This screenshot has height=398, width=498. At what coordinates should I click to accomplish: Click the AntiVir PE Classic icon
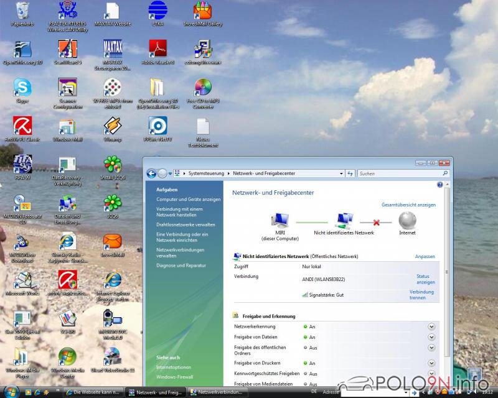pos(22,126)
